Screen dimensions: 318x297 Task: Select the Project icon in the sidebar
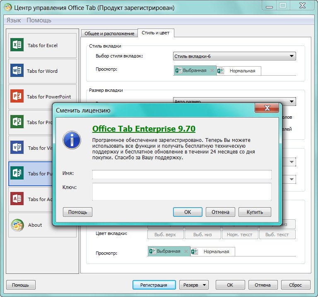click(17, 122)
